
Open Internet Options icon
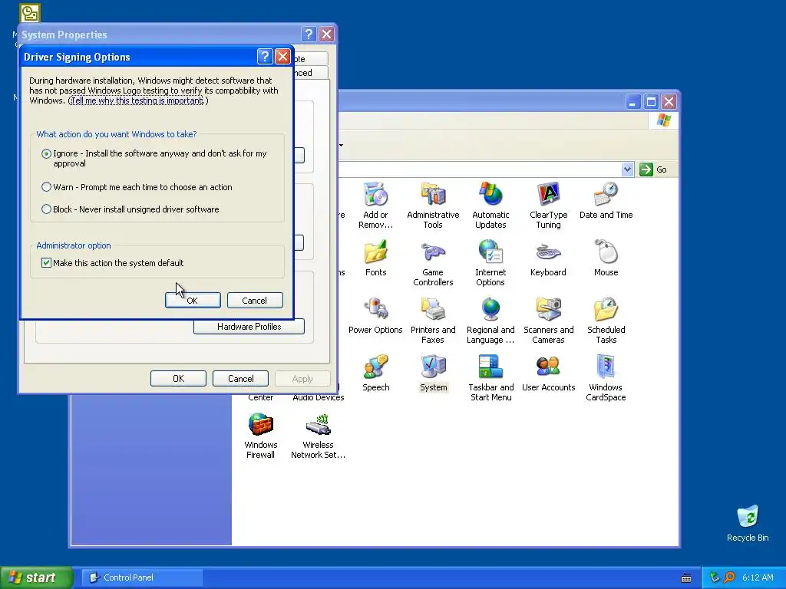point(490,252)
